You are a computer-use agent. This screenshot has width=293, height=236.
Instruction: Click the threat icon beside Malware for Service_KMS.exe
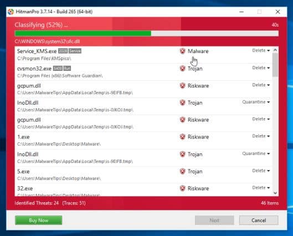coord(183,51)
